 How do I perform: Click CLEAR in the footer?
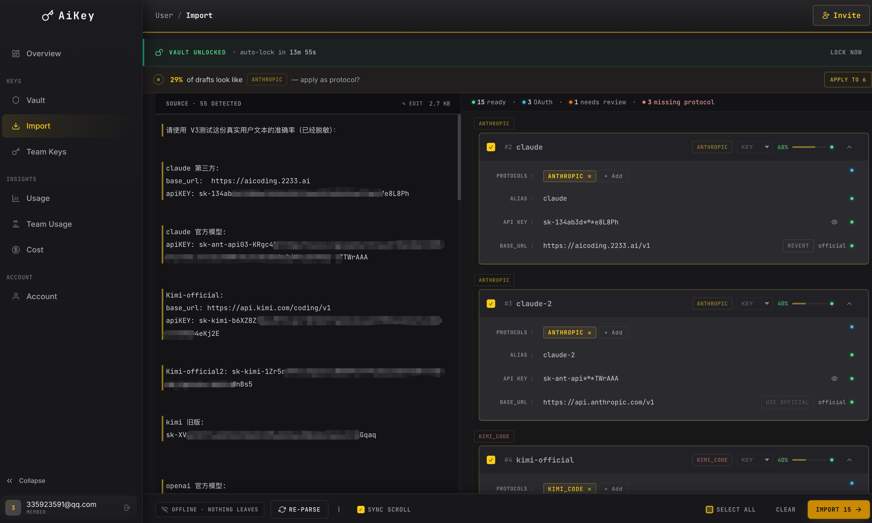(786, 509)
